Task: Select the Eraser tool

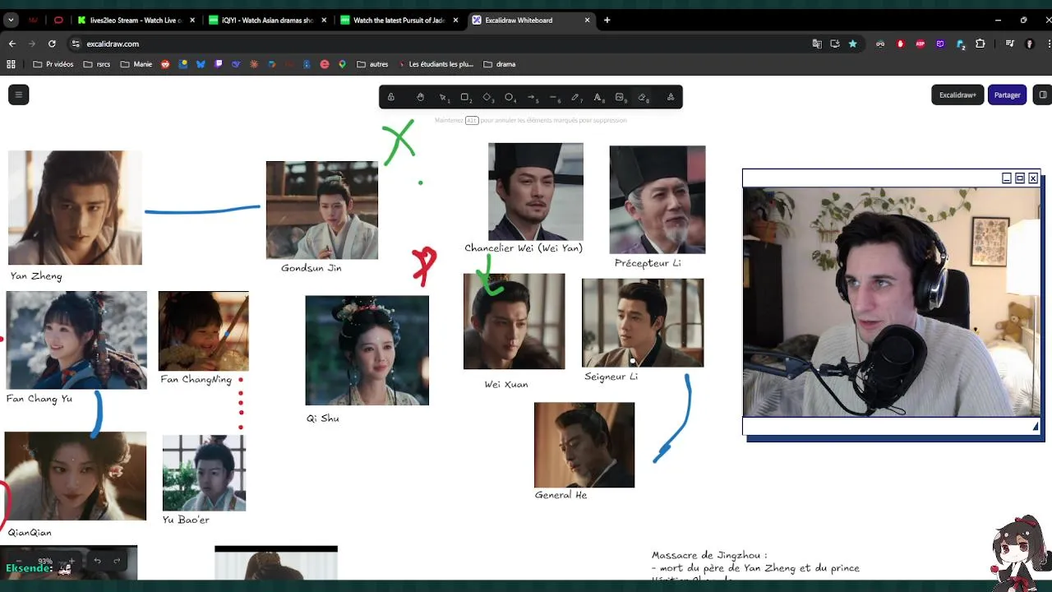Action: coord(643,97)
